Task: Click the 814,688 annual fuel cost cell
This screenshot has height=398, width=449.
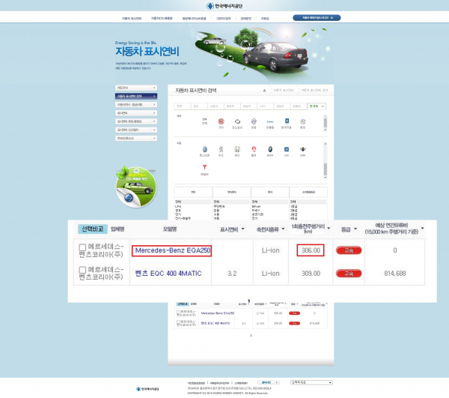Action: point(395,274)
